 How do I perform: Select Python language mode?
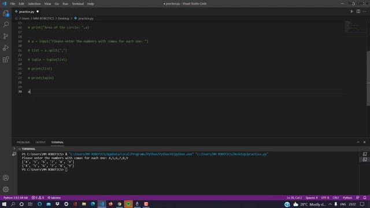tap(347, 198)
